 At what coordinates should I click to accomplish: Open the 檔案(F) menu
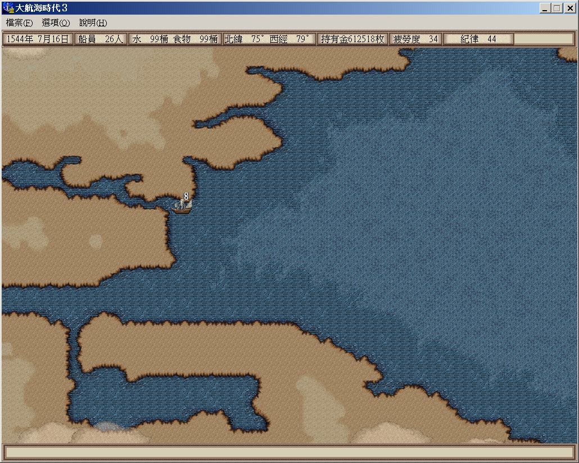tap(19, 23)
